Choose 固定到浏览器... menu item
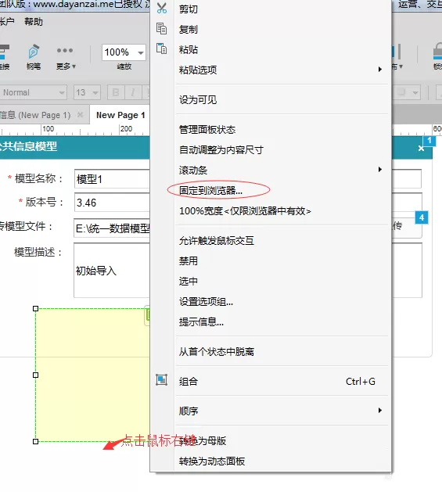Image resolution: width=442 pixels, height=492 pixels. pos(271,190)
